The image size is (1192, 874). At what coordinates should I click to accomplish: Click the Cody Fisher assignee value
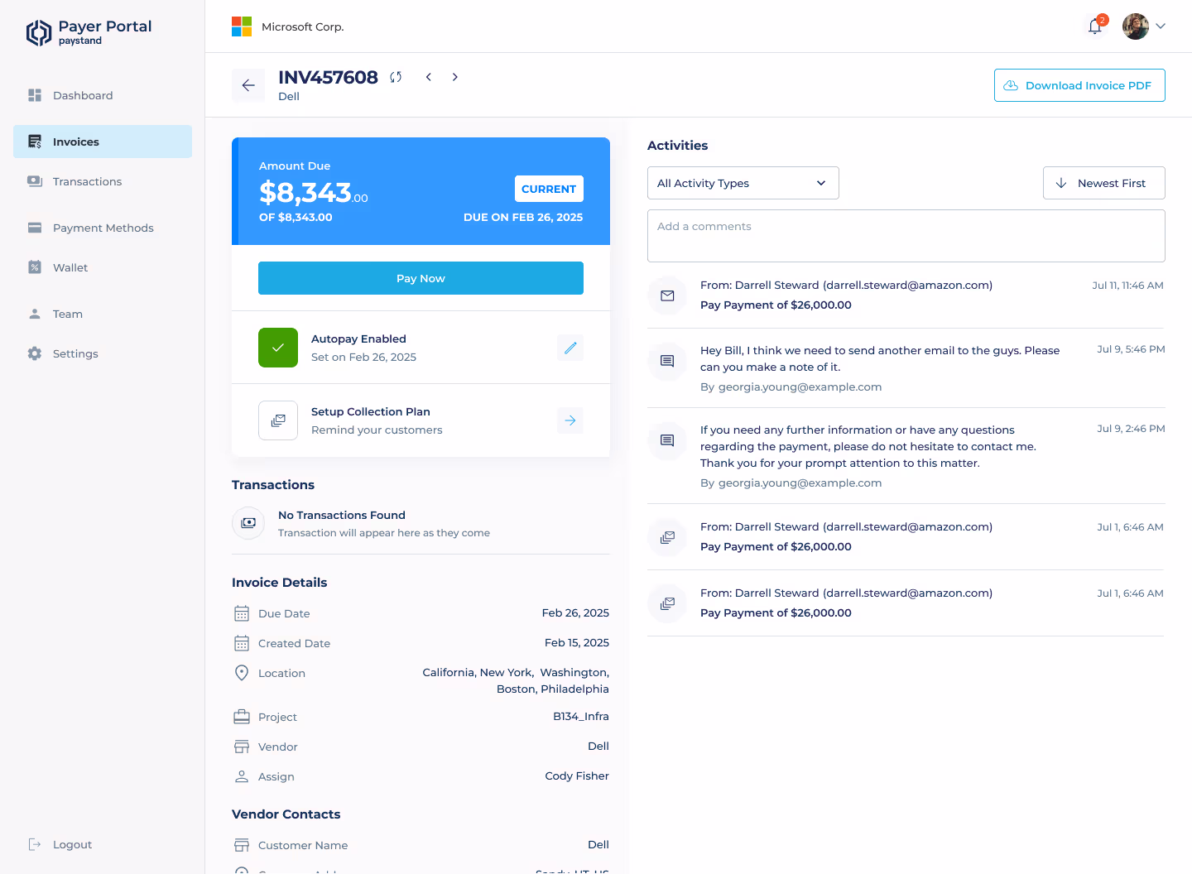point(577,776)
